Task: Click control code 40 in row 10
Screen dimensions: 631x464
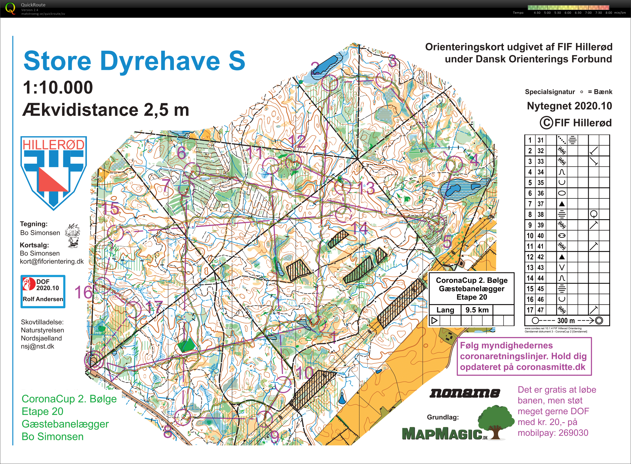Action: pos(541,236)
